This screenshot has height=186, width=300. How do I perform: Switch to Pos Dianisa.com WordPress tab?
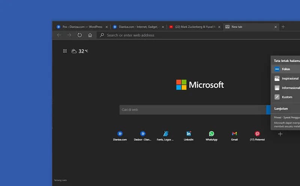pos(82,27)
